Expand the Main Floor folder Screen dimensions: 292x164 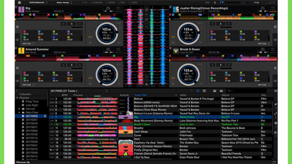pos(19,112)
